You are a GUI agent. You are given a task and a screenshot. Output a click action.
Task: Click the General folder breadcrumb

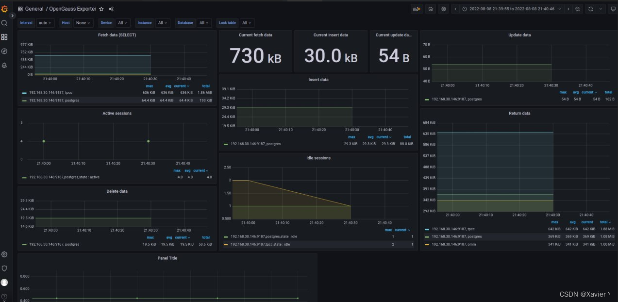pyautogui.click(x=34, y=9)
